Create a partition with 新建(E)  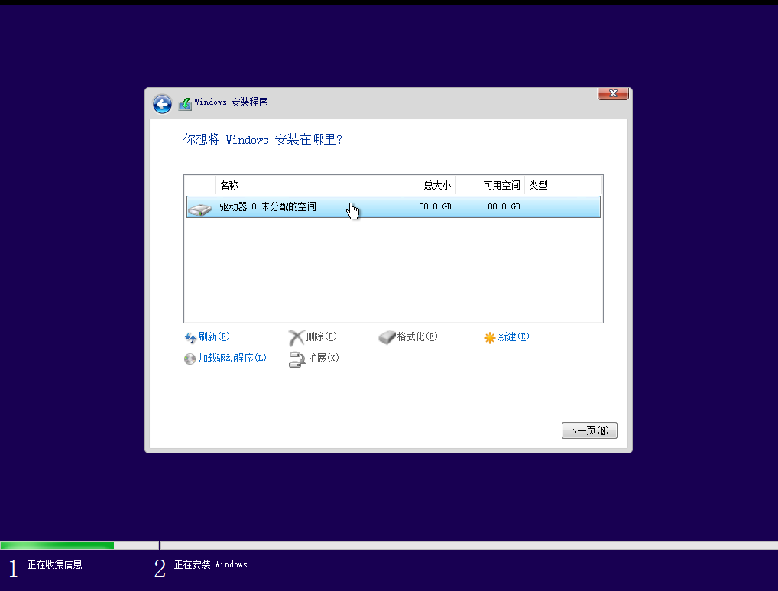pyautogui.click(x=513, y=336)
